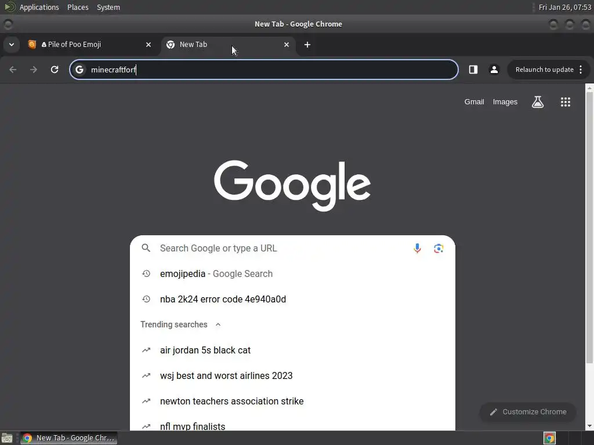Open a new tab with plus
This screenshot has width=594, height=445.
pos(307,45)
